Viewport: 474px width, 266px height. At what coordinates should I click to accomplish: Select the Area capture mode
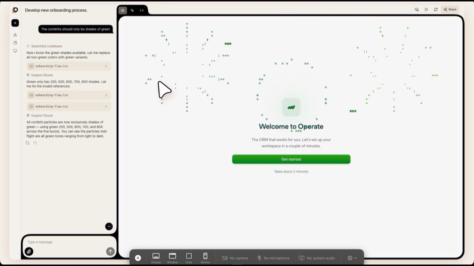[189, 258]
